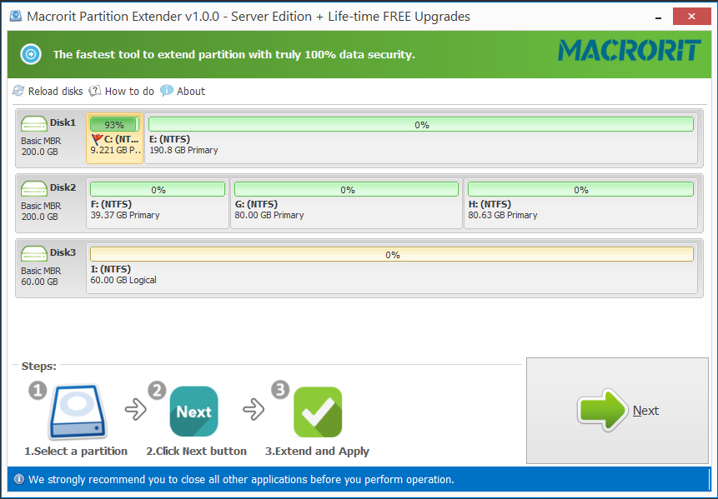The image size is (718, 499).
Task: Select the I: (NTFS) partition label
Action: pos(110,269)
